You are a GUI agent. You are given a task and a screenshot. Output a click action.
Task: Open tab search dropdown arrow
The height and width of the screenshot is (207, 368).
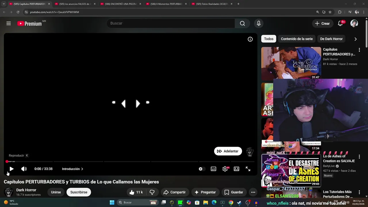tap(4, 4)
